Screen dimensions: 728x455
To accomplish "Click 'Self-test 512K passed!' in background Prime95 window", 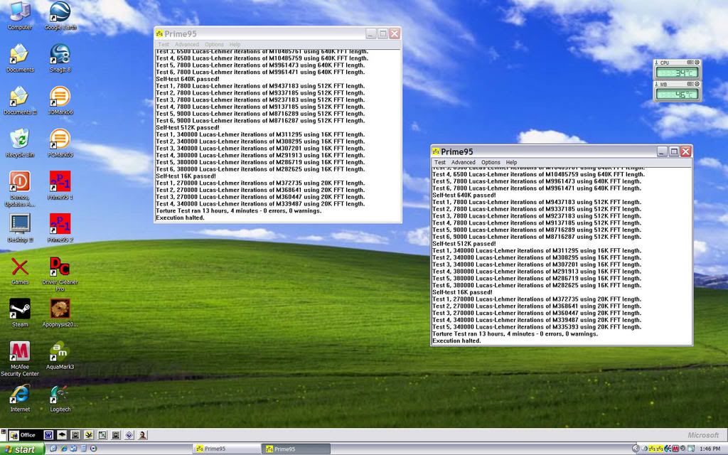I will 188,127.
